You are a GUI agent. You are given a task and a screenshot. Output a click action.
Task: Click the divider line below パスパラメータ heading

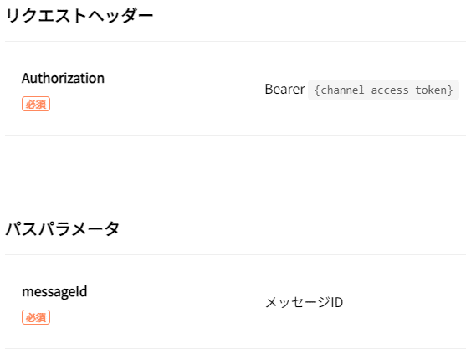tap(235, 254)
